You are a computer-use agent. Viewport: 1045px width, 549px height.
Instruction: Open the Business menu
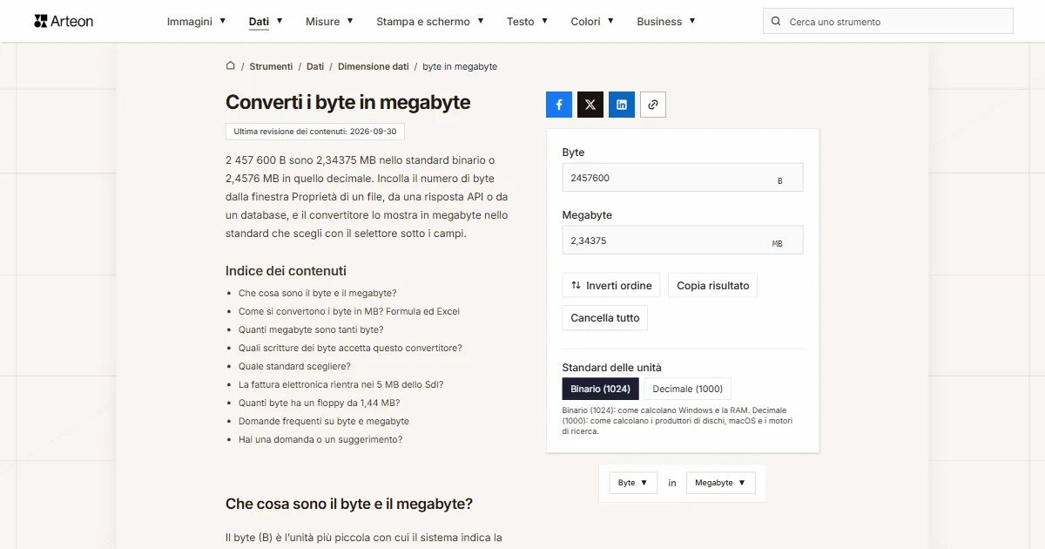pyautogui.click(x=666, y=21)
